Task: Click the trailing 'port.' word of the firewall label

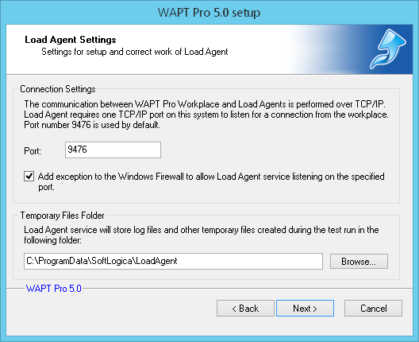Action: (46, 187)
